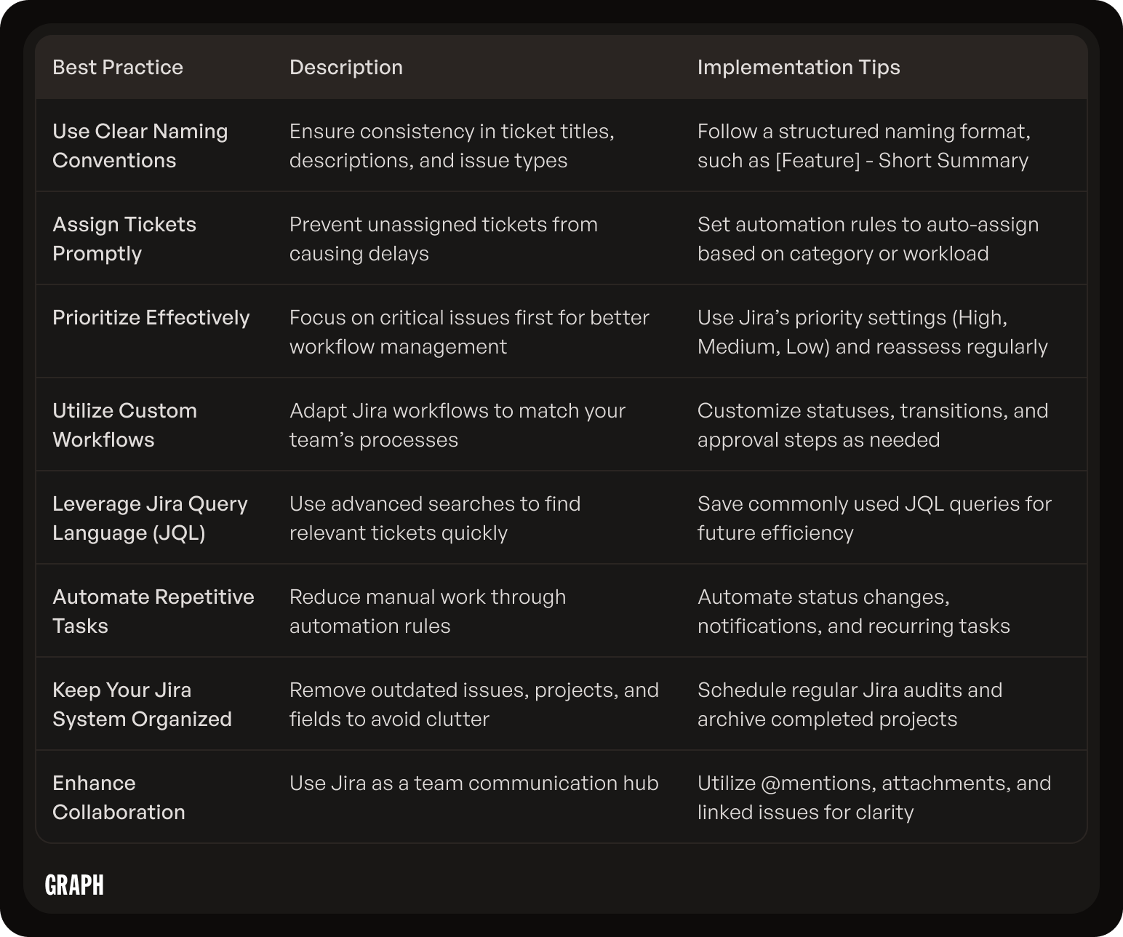Image resolution: width=1123 pixels, height=937 pixels.
Task: Click 'Focus on critical issues first' description
Action: coord(469,332)
